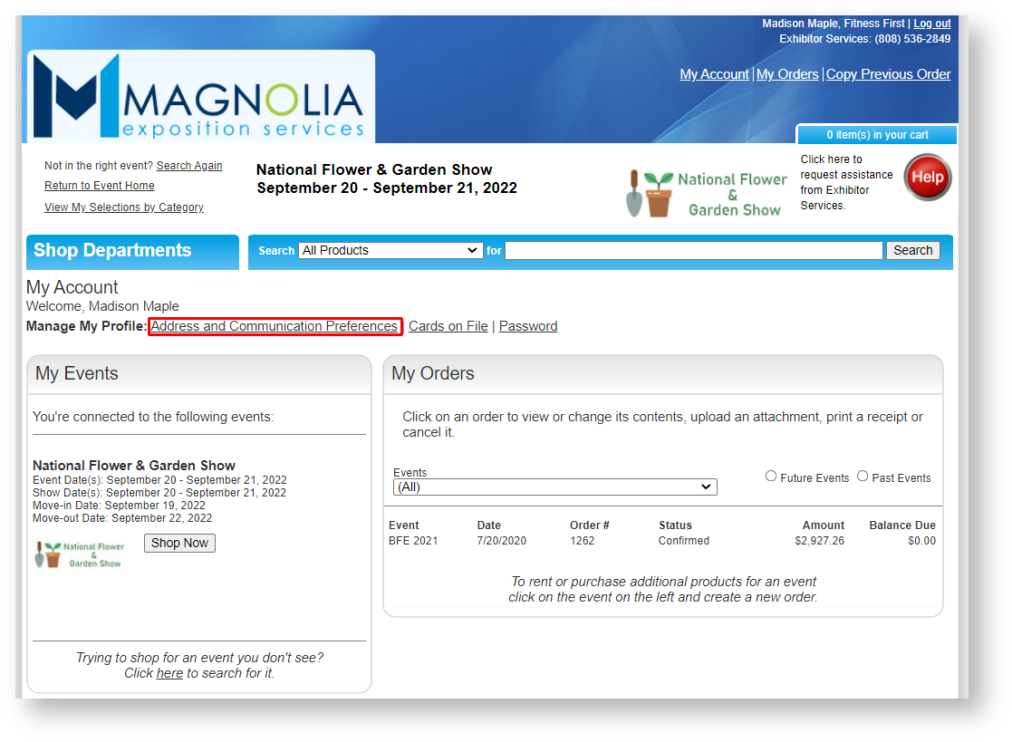This screenshot has width=1012, height=742.
Task: Open the All Products search category dropdown
Action: 390,251
